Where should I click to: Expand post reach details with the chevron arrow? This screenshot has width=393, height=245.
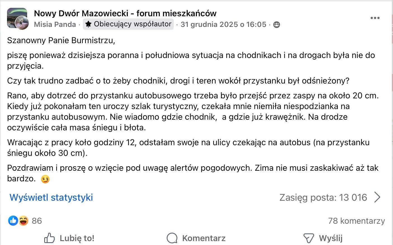pos(377,197)
